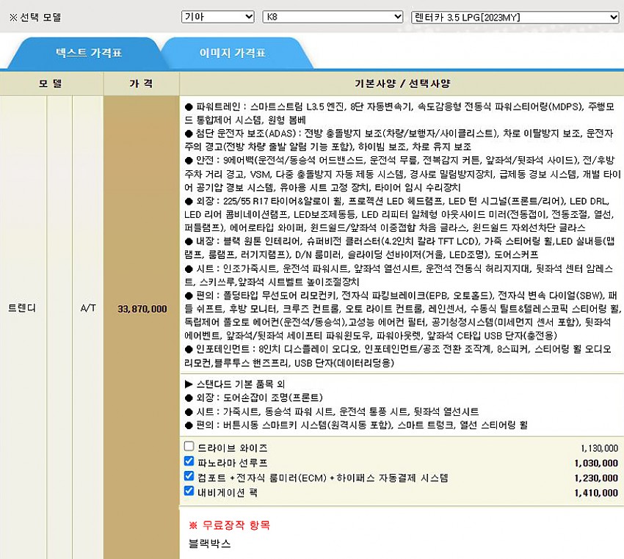
Task: Click the 1,130,000 드라이브 와이즈 price
Action: 598,448
